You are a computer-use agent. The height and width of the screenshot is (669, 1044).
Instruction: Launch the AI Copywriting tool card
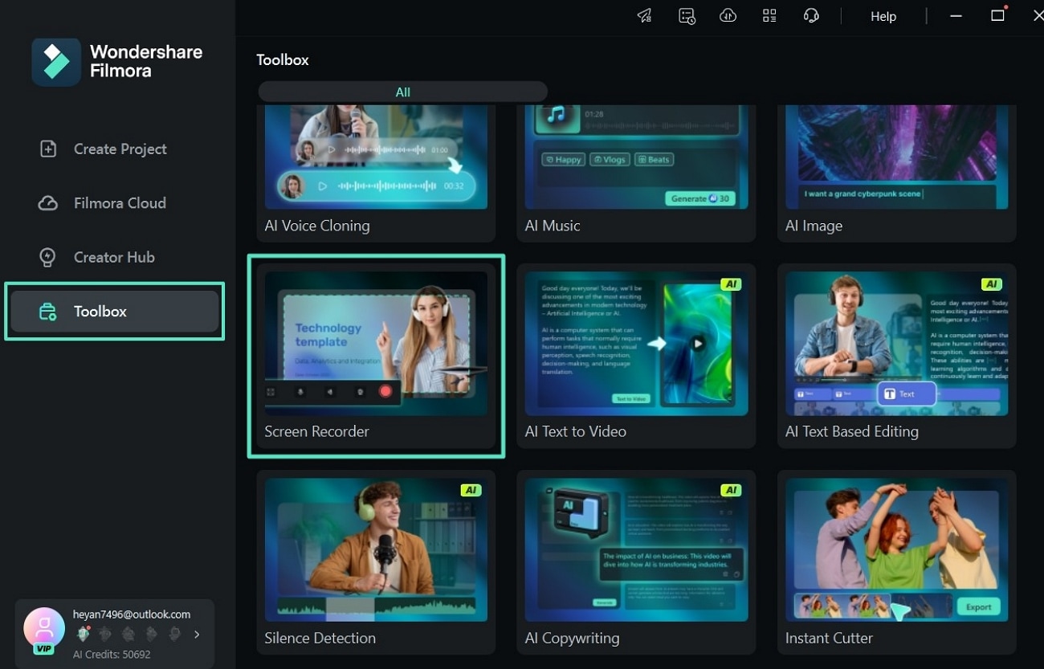[636, 562]
